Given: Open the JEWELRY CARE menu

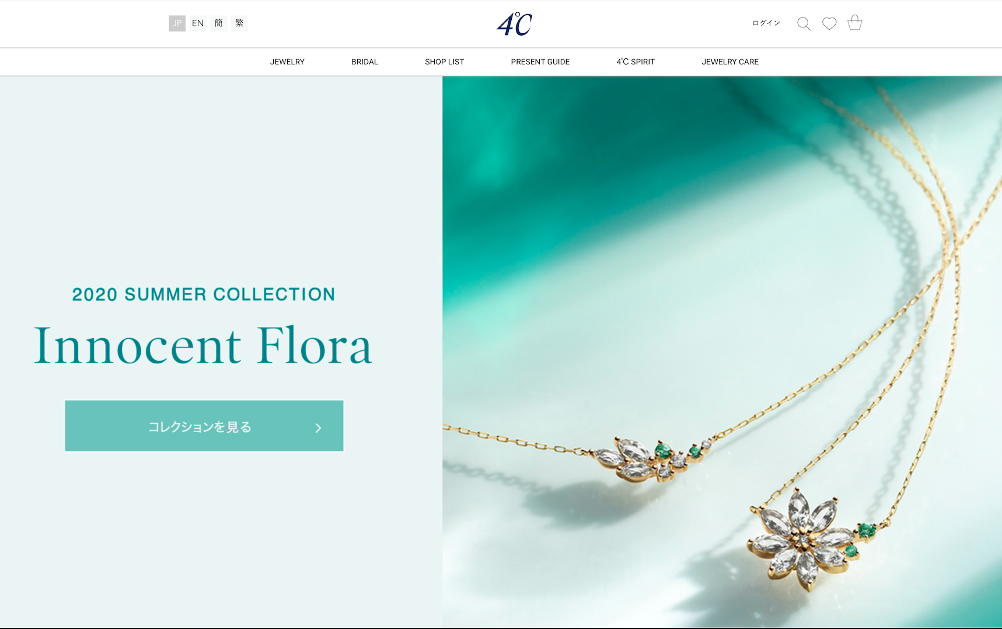Looking at the screenshot, I should coord(730,62).
